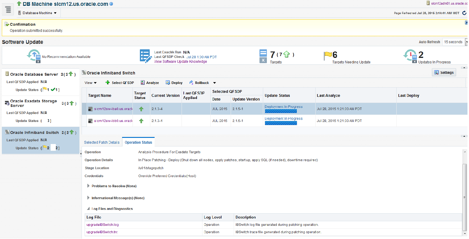Expand the Informational Message(s) section
Viewport: 469px width, 239px height.
(89, 198)
